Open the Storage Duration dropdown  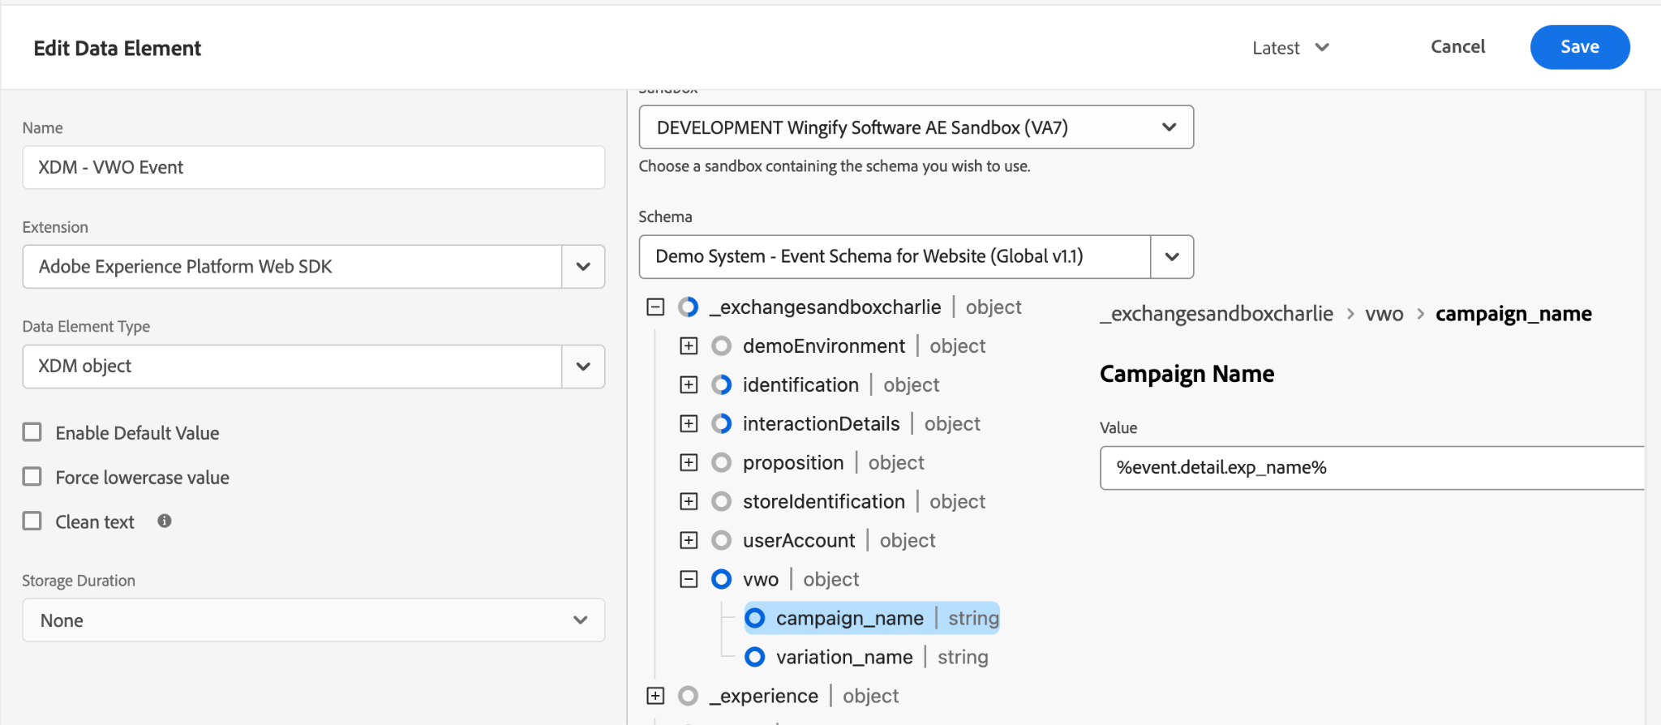314,620
